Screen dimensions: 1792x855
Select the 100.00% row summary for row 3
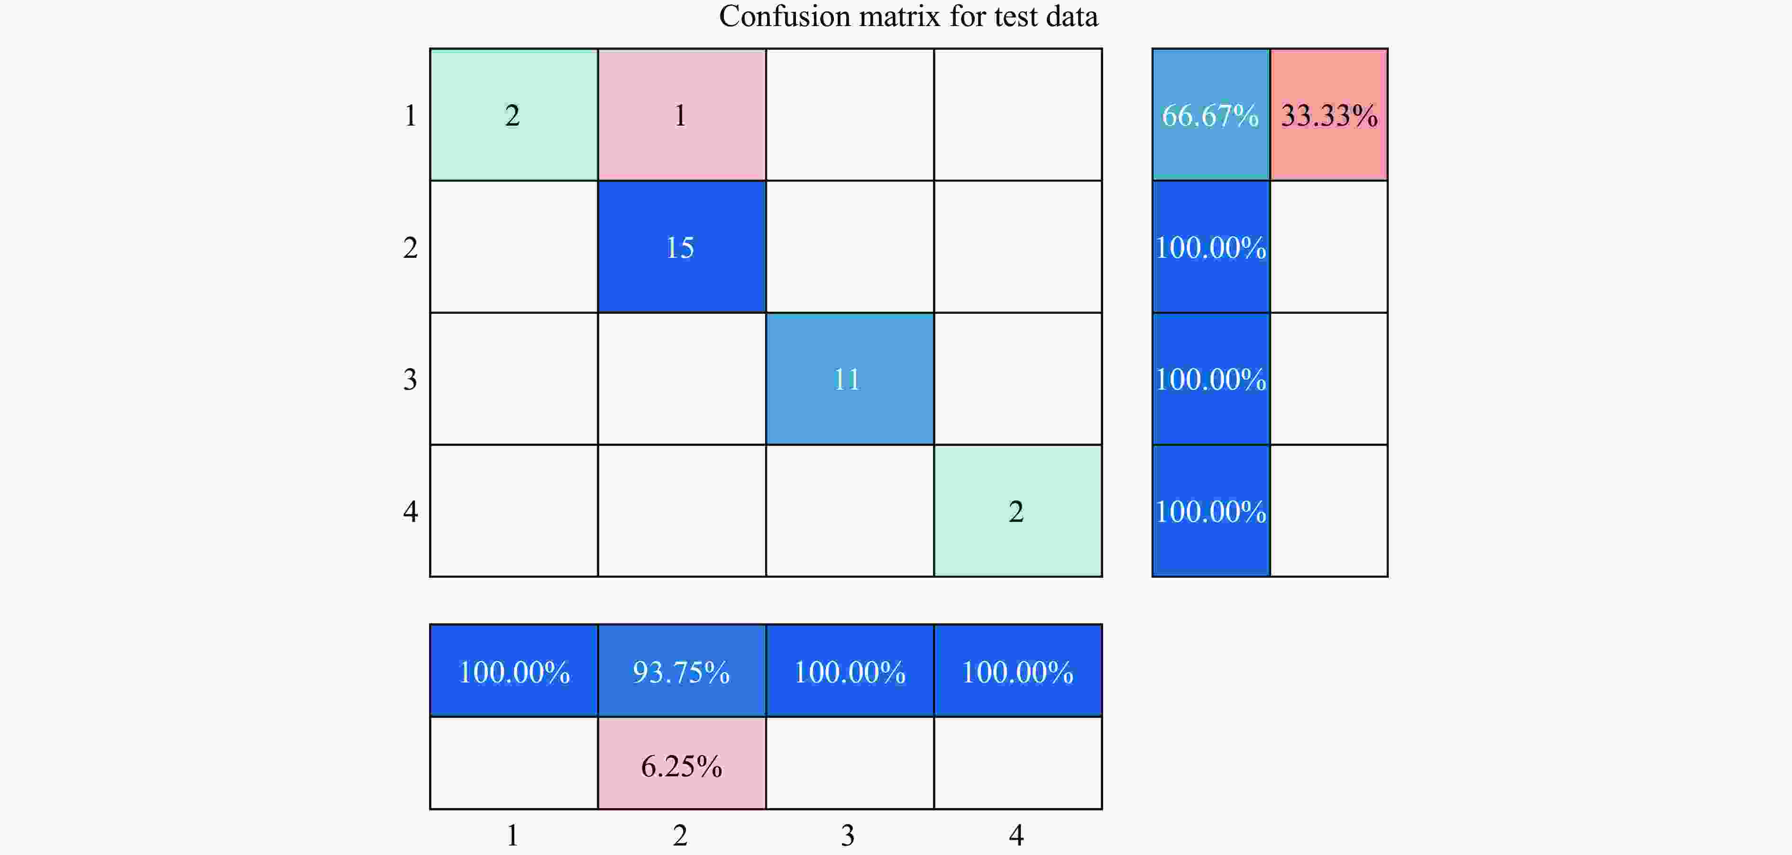pos(1210,379)
